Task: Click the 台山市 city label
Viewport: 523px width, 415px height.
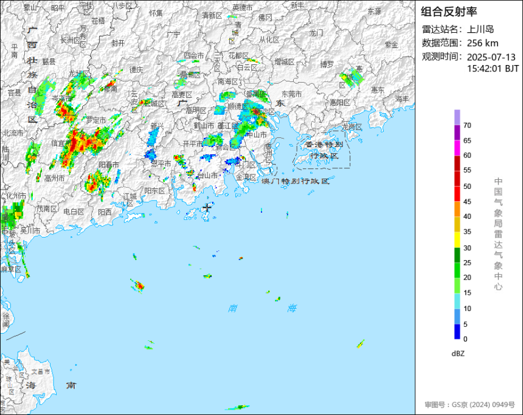Action: (x=207, y=176)
